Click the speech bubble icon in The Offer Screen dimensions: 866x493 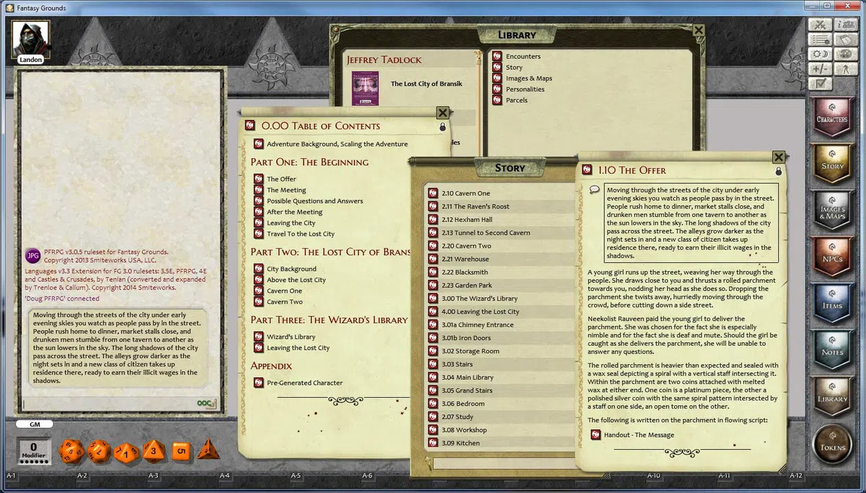pyautogui.click(x=595, y=190)
